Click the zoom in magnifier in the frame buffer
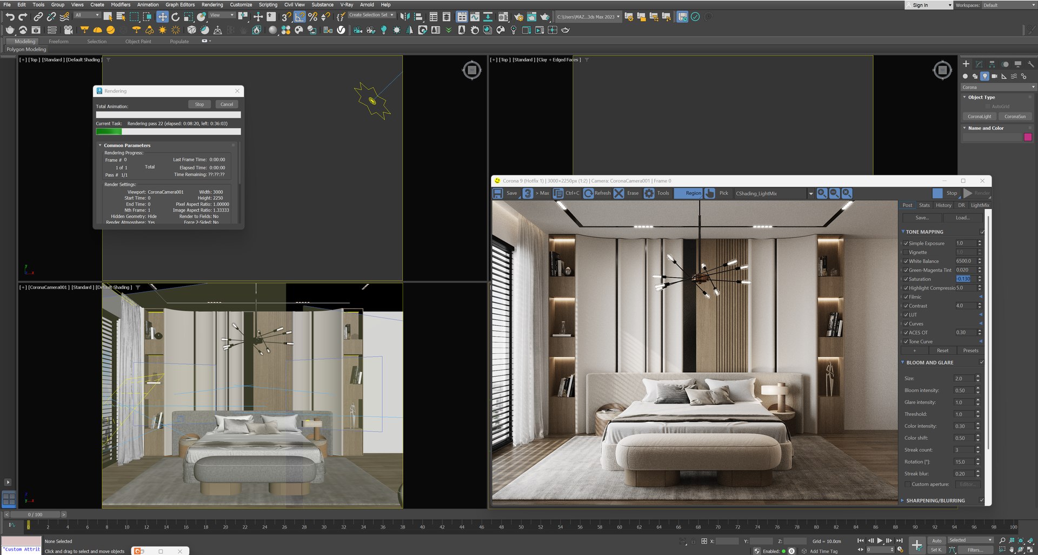The image size is (1038, 555). click(x=822, y=193)
